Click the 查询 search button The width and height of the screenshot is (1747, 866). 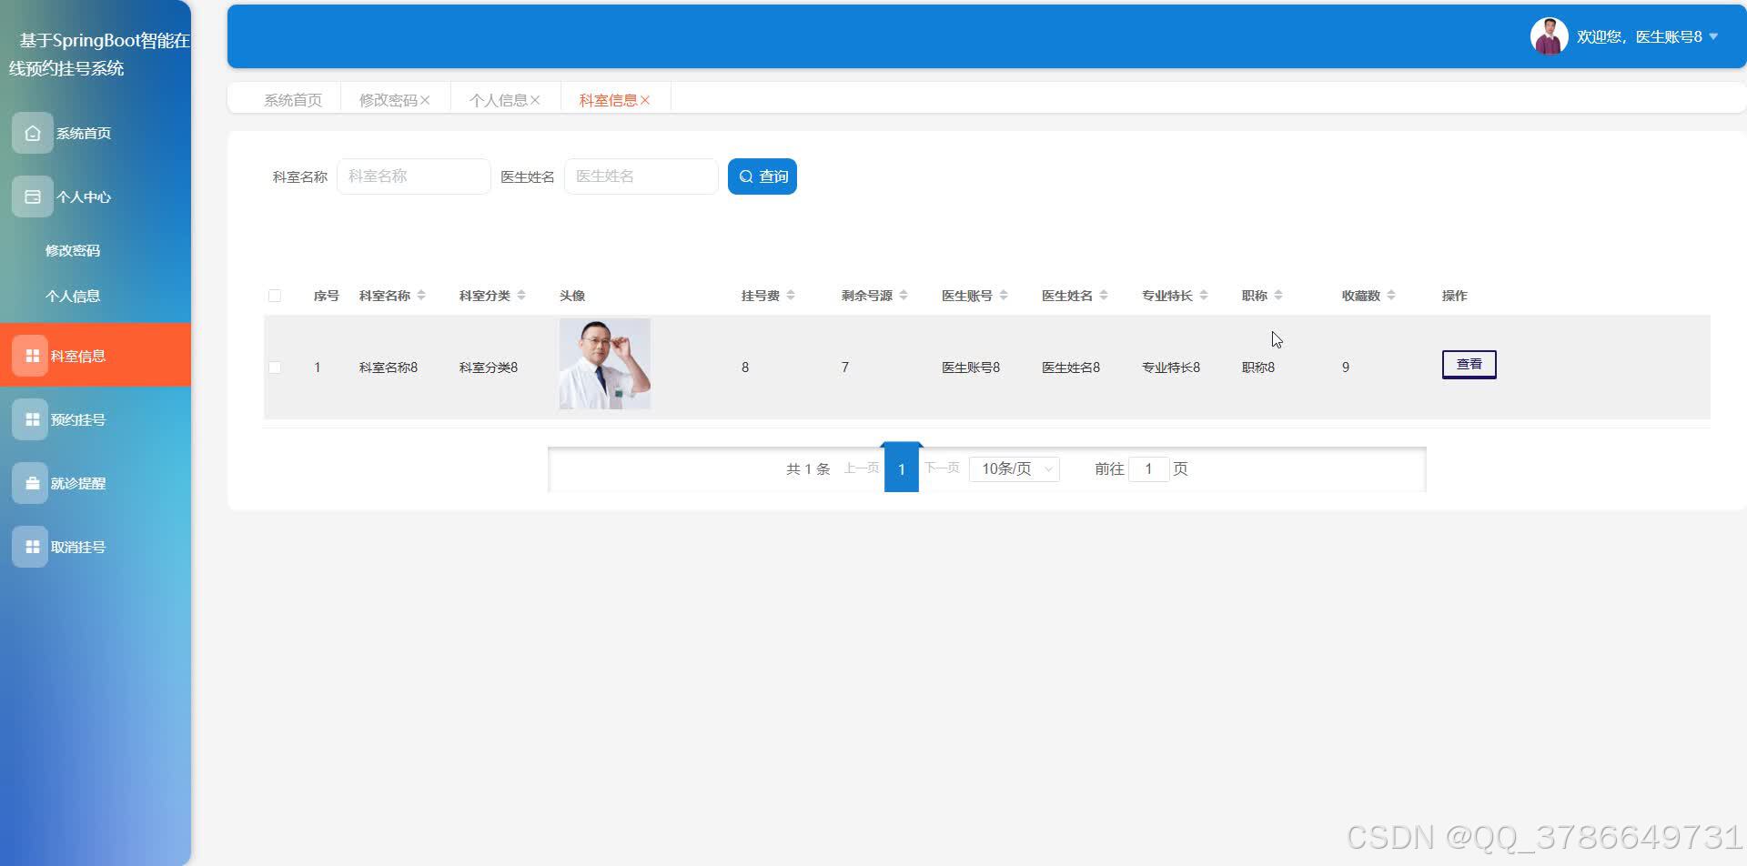[x=762, y=176]
